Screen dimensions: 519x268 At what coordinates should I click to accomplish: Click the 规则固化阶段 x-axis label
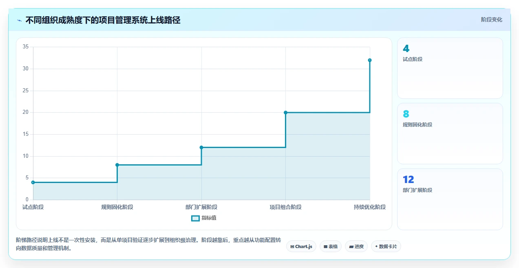coord(117,207)
